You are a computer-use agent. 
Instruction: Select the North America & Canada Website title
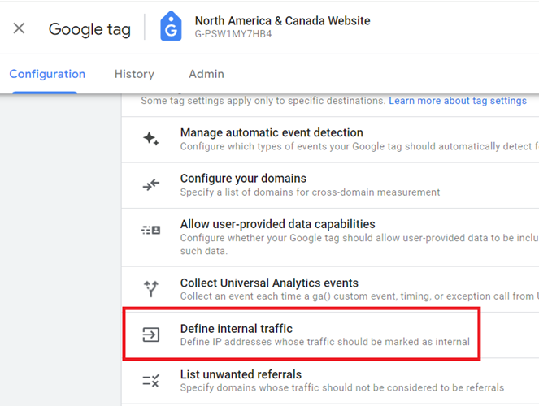(282, 21)
